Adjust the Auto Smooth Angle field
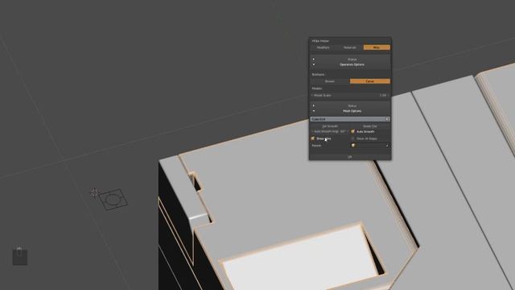The width and height of the screenshot is (515, 290). [330, 131]
